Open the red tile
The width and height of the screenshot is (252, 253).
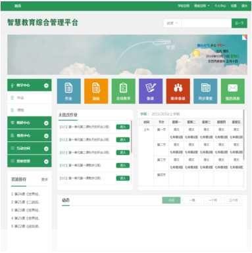[178, 91]
